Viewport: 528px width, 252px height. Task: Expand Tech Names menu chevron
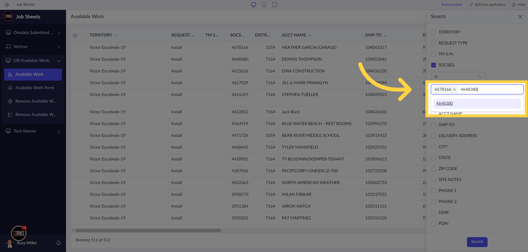[59, 132]
